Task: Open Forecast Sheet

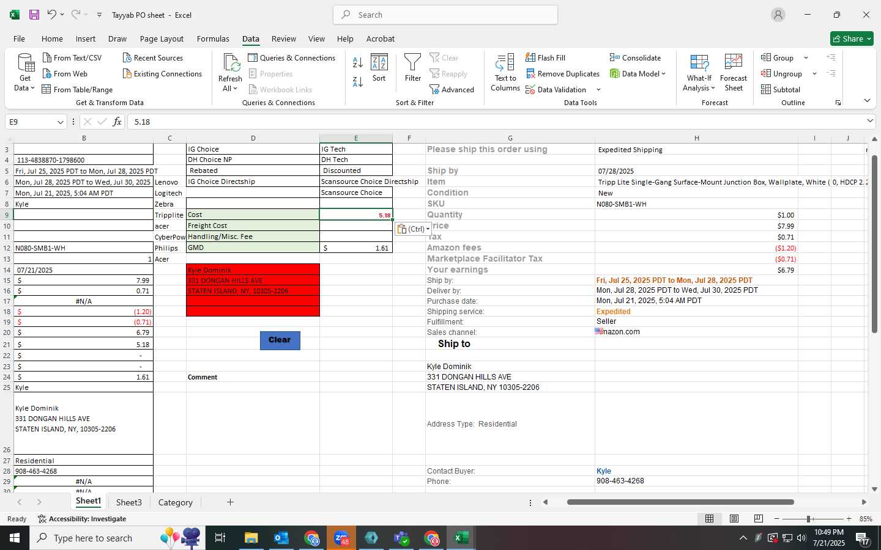Action: coord(734,73)
